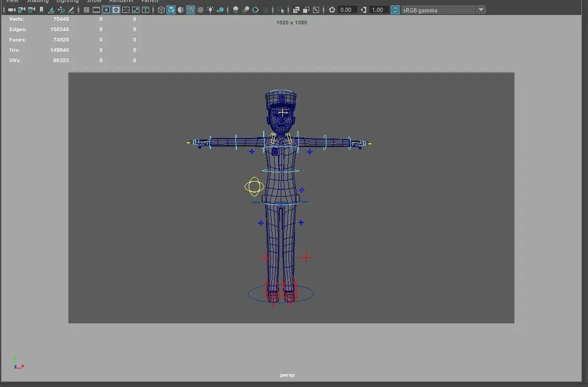Open the Shading panel menu
The height and width of the screenshot is (387, 588).
37,1
